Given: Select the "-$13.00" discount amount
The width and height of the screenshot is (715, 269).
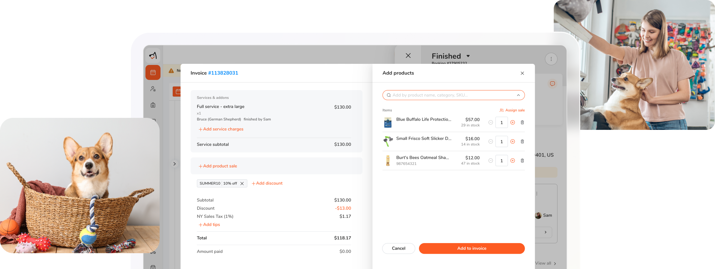Looking at the screenshot, I should 343,208.
